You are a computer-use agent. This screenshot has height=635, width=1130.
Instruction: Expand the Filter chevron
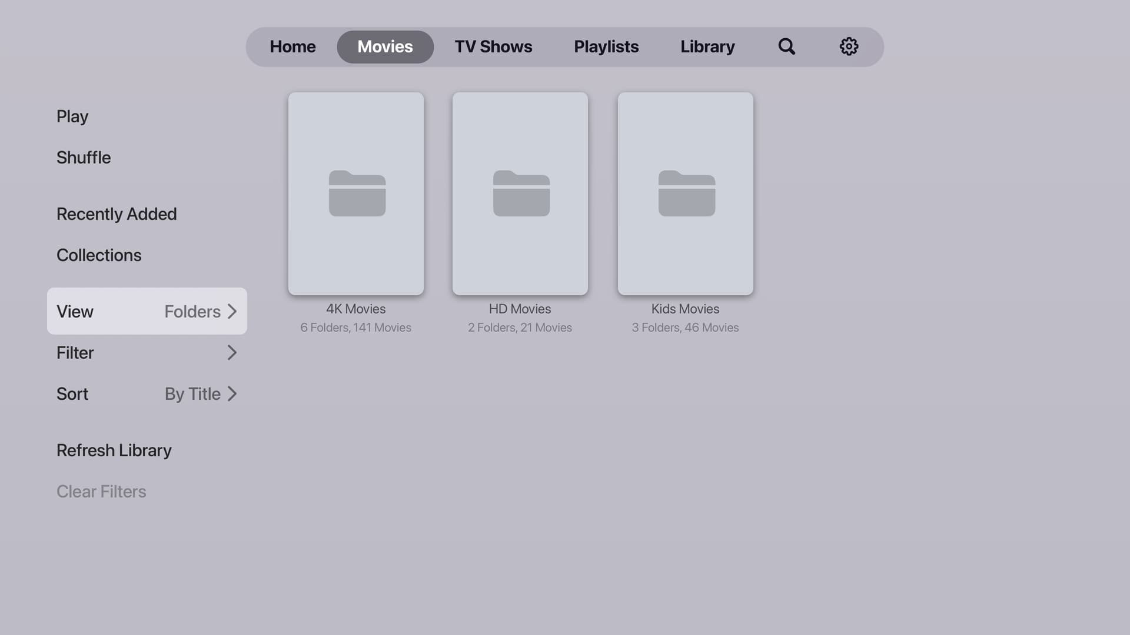tap(232, 353)
